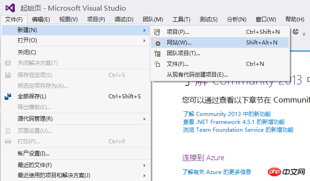Open the 文件(F) menu
The image size is (310, 181).
coord(13,19)
